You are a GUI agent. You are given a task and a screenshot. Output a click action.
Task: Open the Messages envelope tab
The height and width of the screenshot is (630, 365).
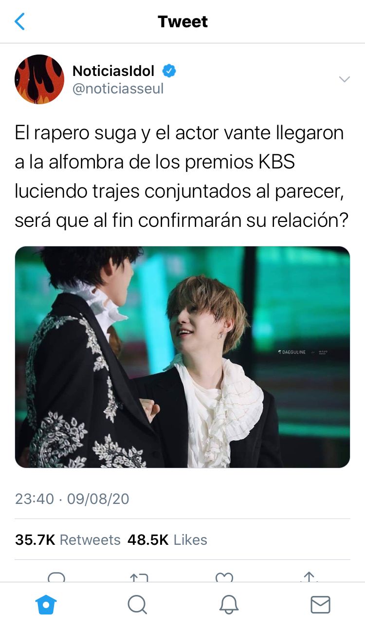(x=320, y=605)
